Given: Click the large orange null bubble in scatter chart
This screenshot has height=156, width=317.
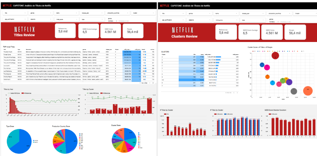Looking at the screenshot, I should (308, 90).
